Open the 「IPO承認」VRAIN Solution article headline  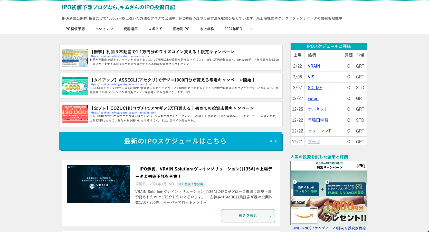(204, 173)
